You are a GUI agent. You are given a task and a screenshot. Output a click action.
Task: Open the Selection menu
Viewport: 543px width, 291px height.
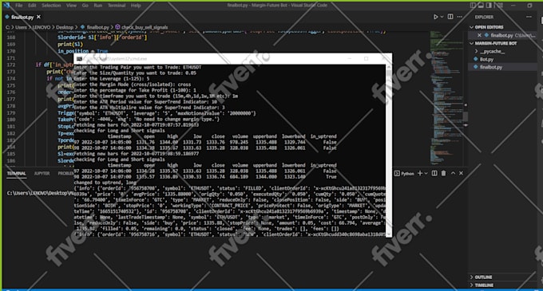tap(51, 6)
